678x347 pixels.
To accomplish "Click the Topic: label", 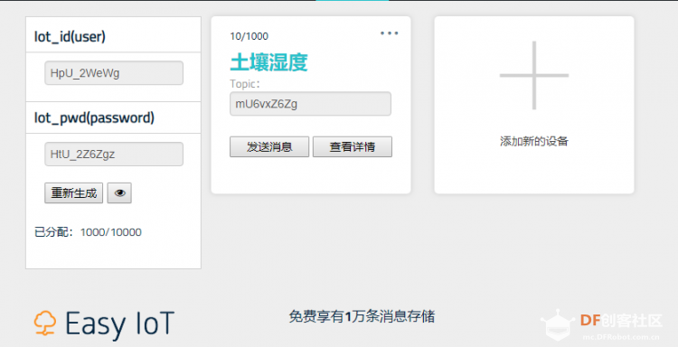I will click(245, 84).
